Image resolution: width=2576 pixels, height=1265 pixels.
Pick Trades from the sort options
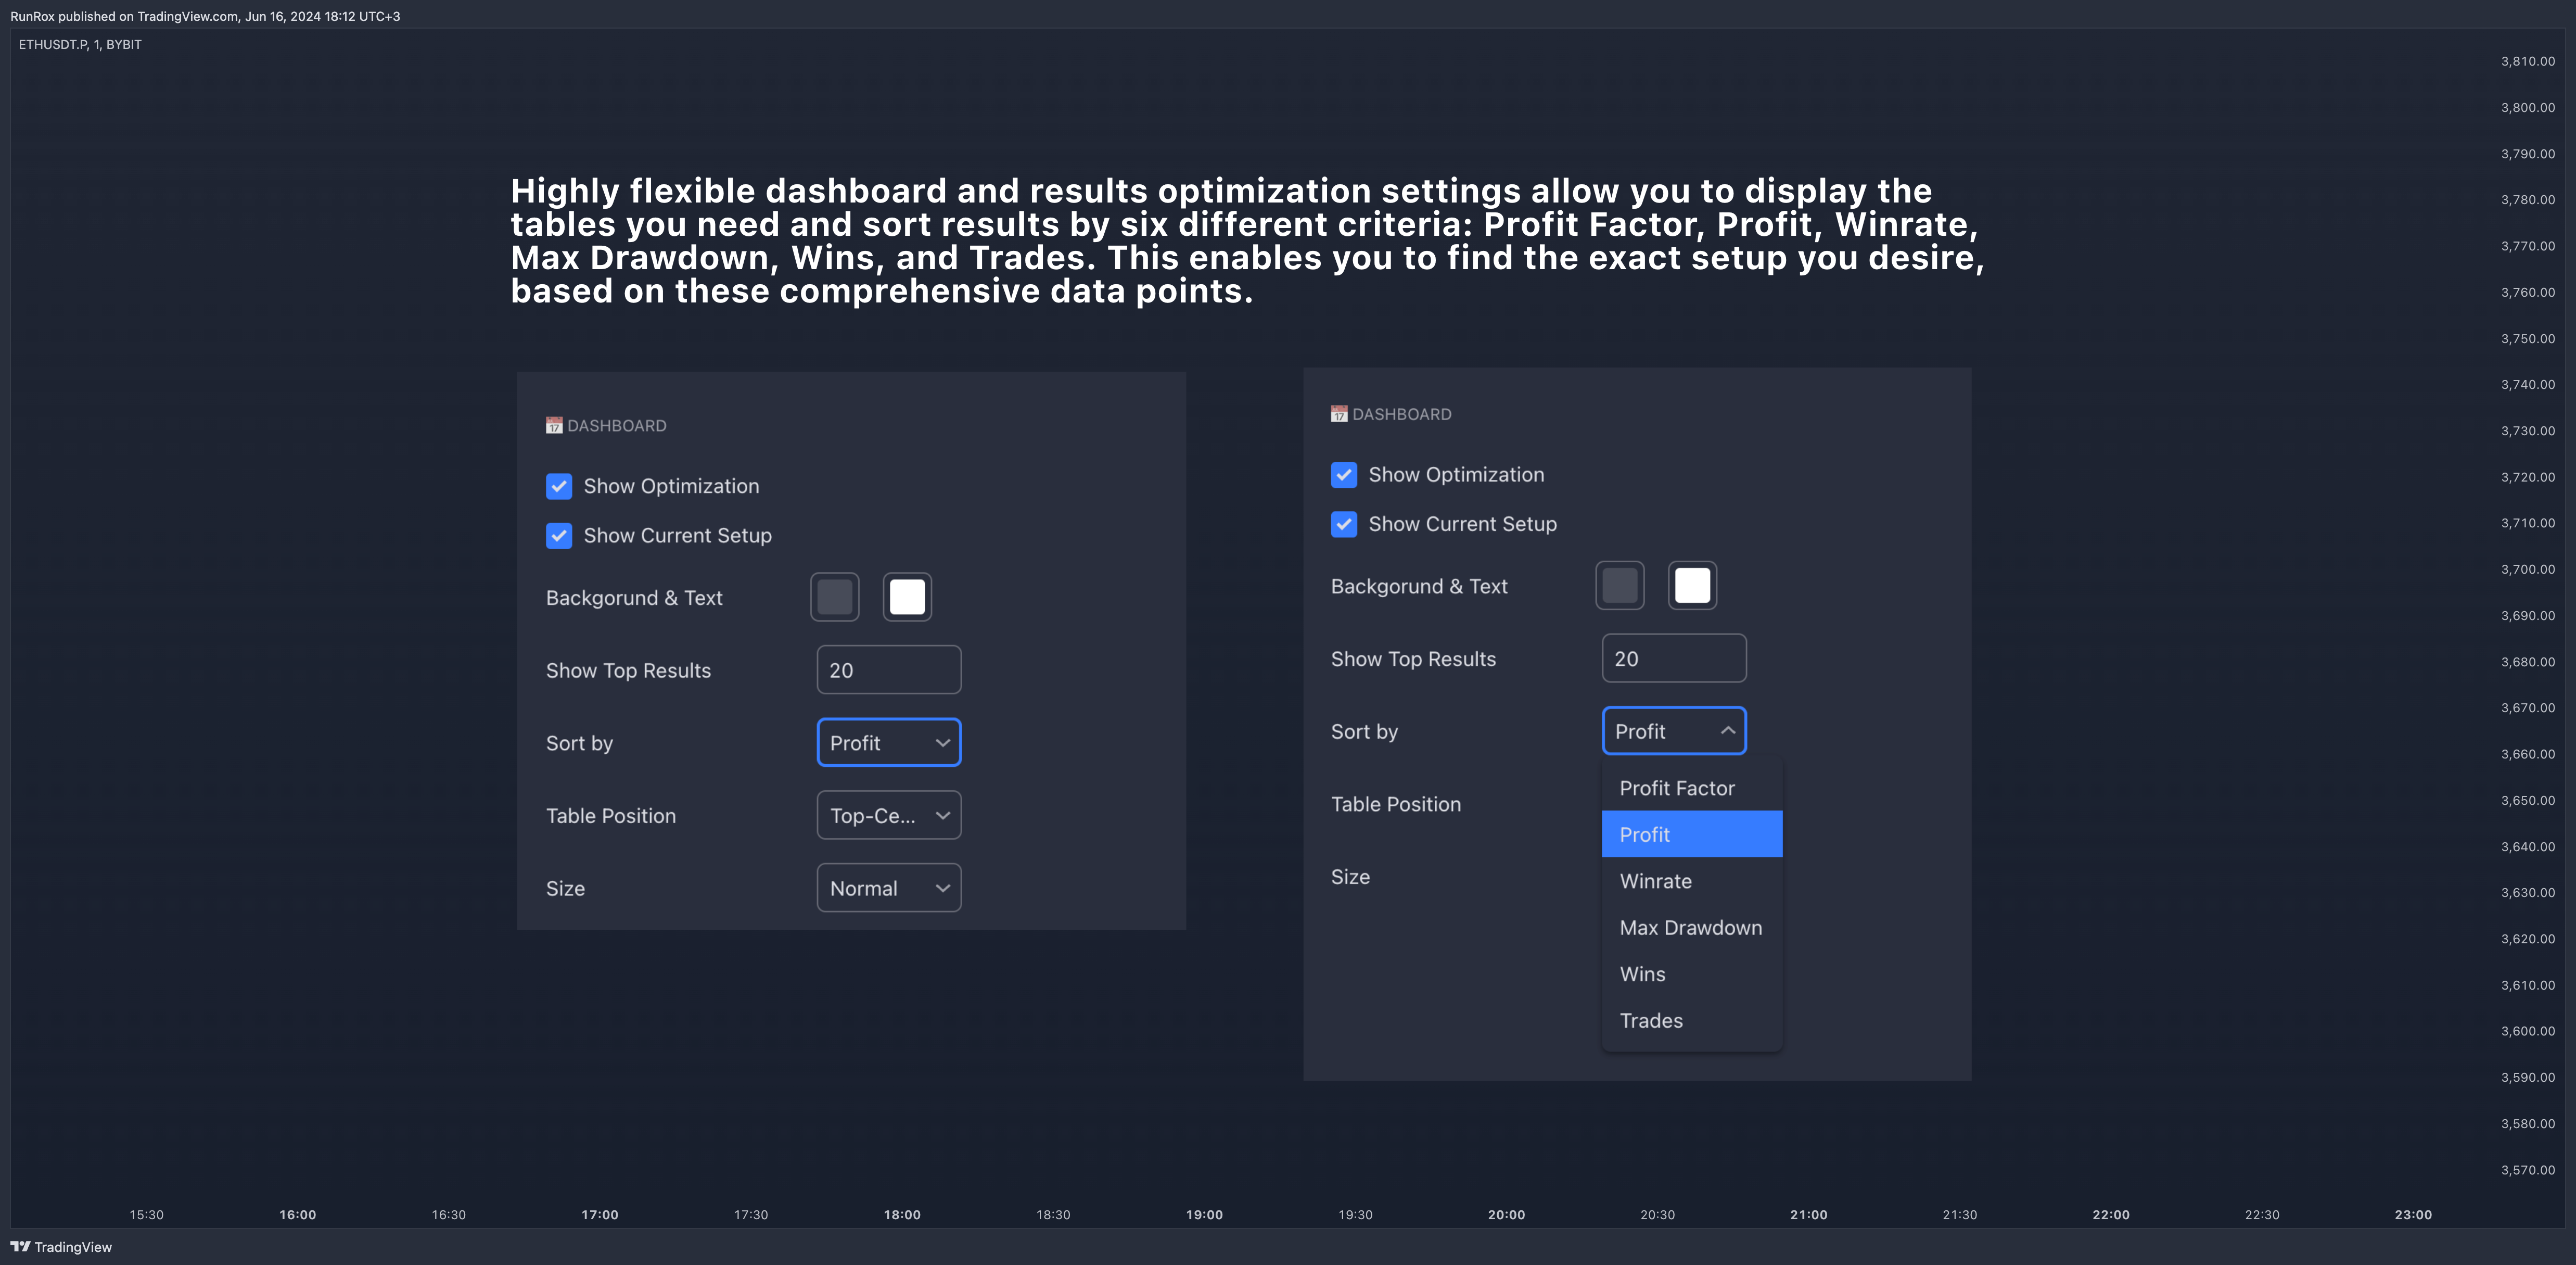(1651, 1021)
